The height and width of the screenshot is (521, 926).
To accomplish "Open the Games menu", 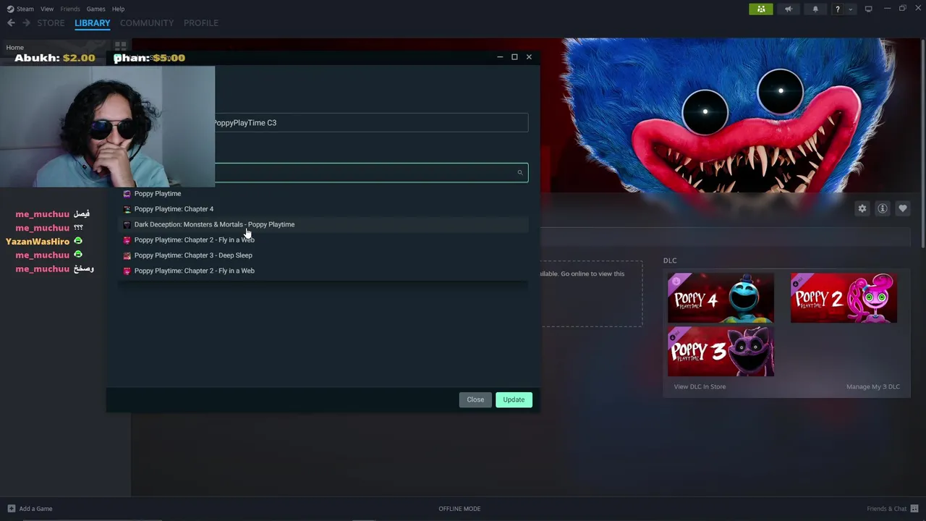I will tap(95, 9).
